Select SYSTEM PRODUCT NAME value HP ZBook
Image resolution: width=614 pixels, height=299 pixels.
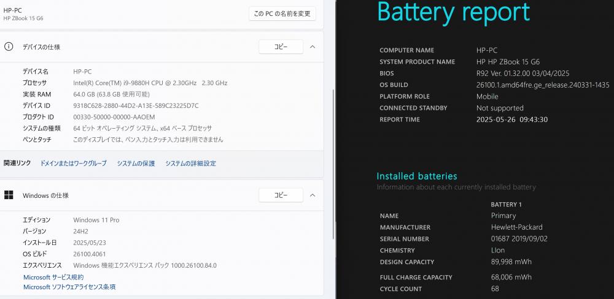508,62
